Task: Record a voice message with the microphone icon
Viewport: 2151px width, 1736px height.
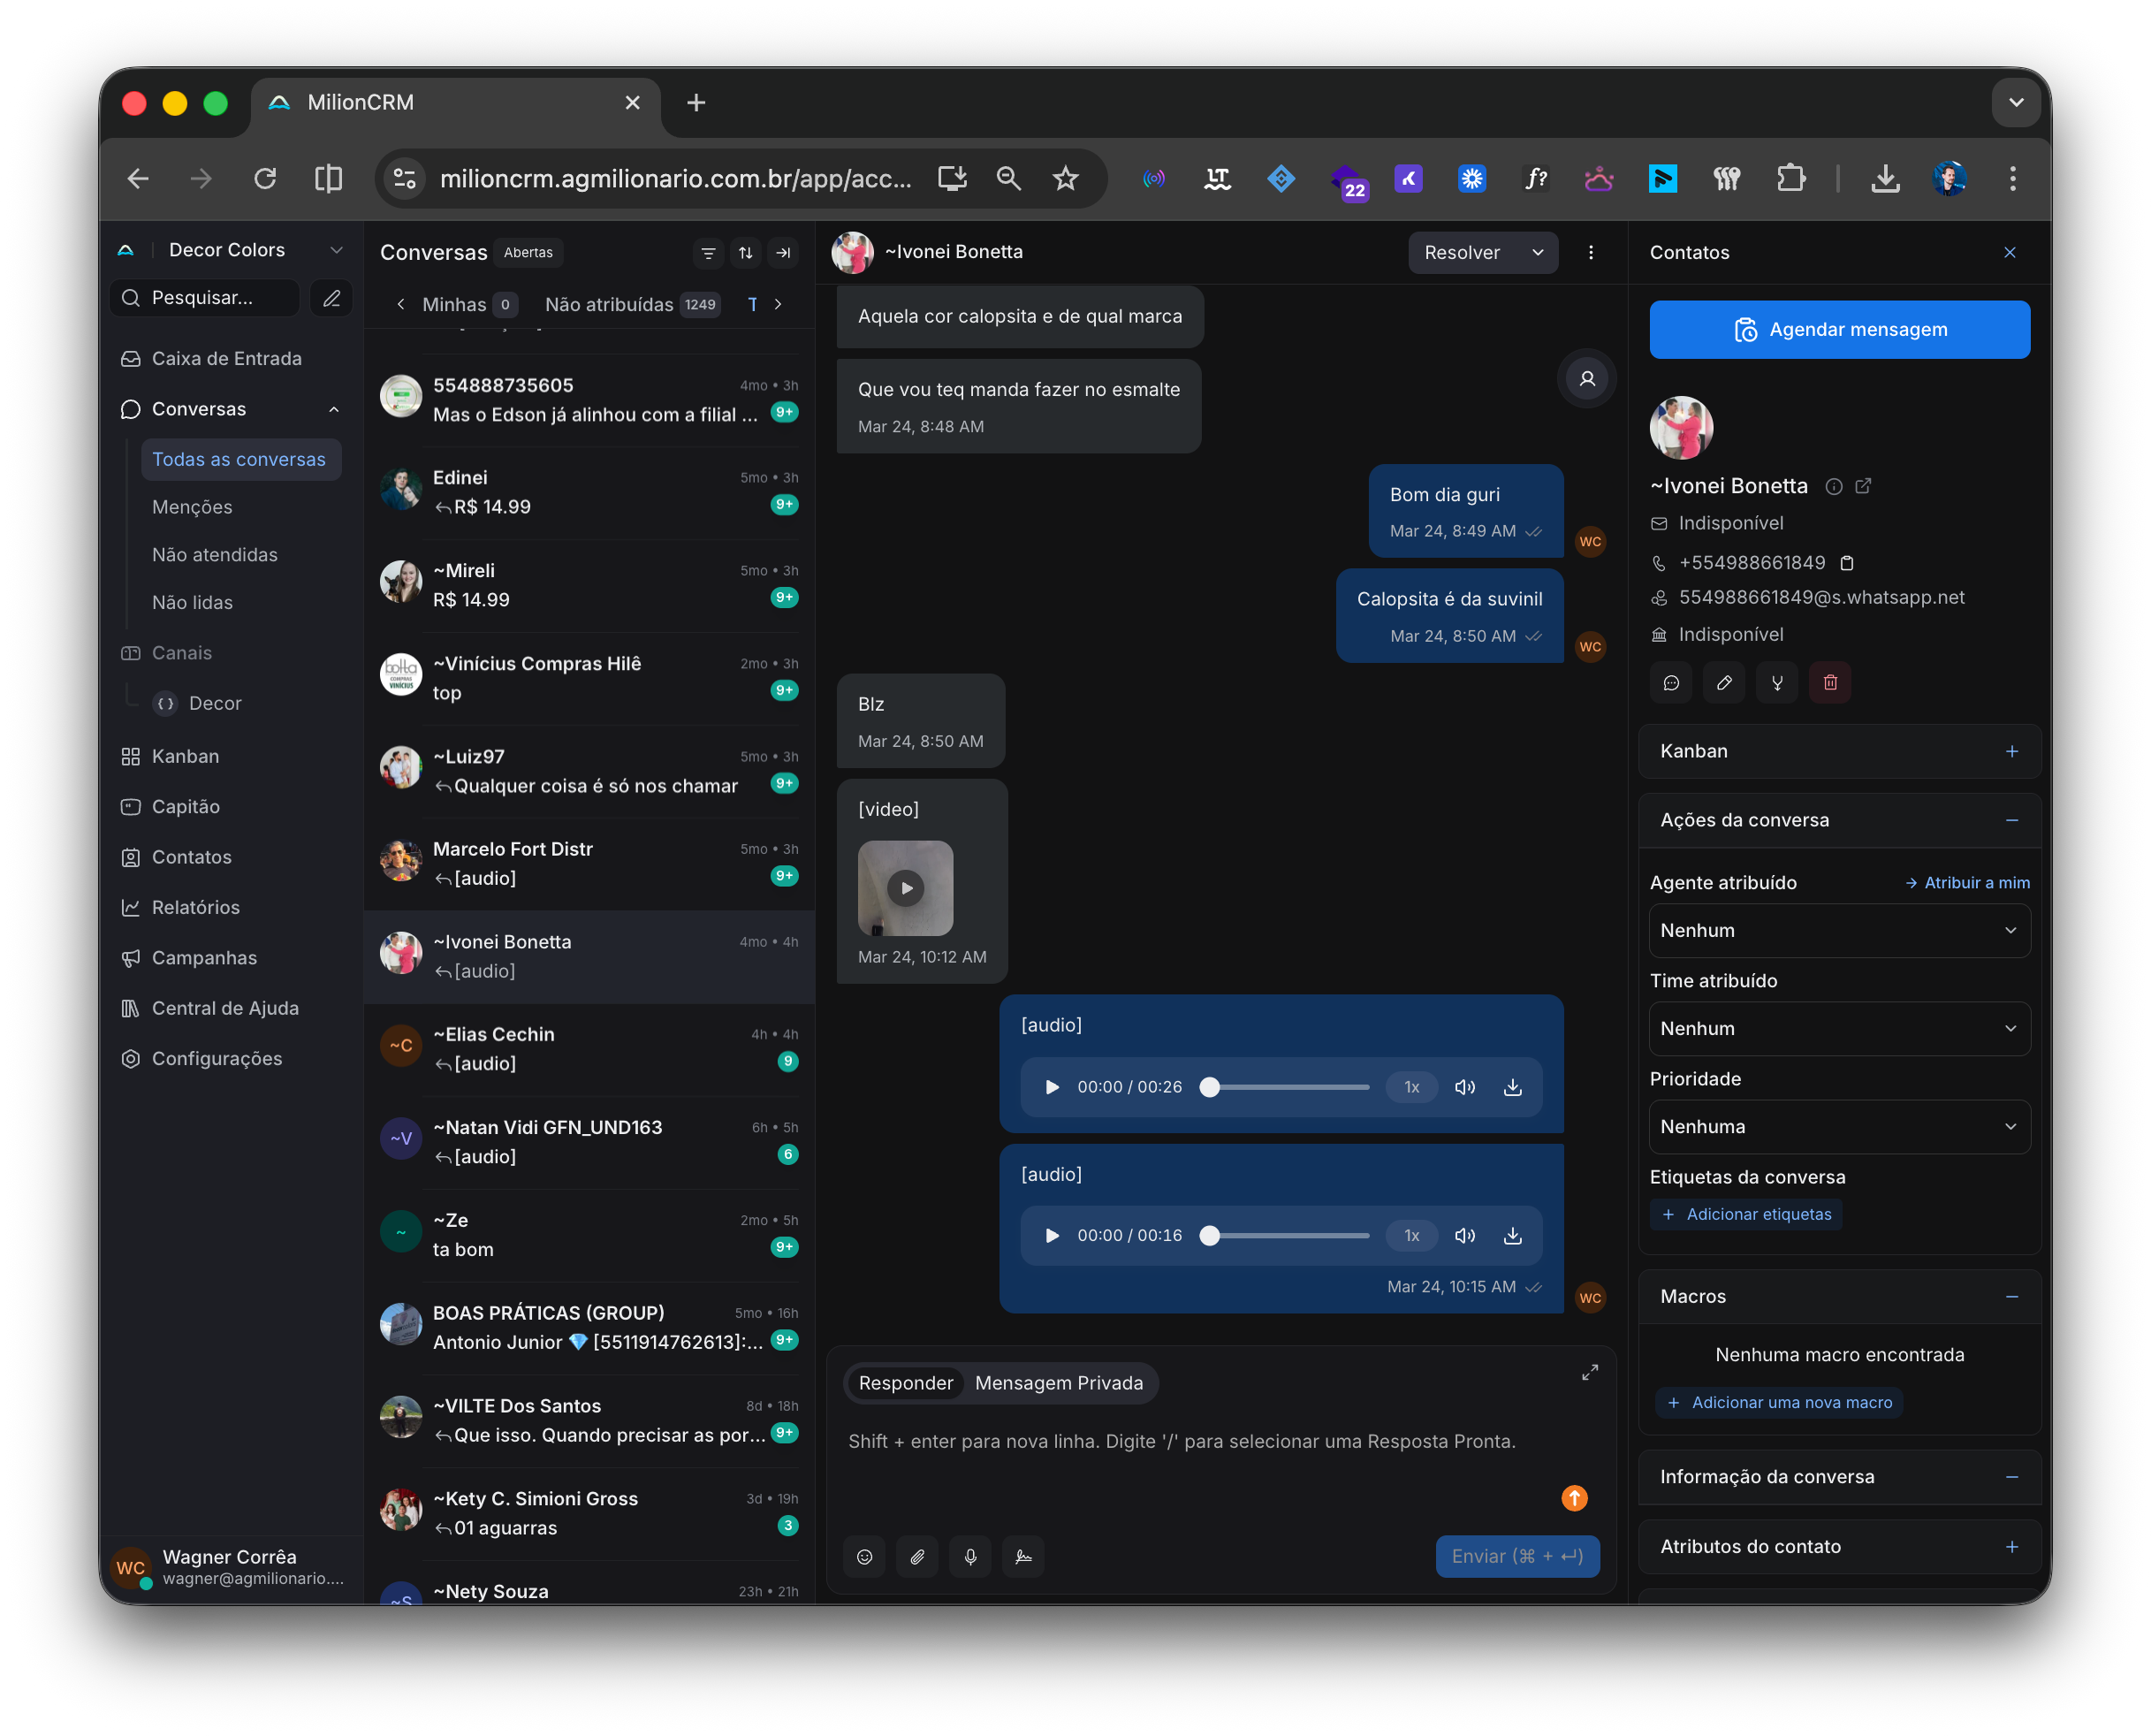Action: pos(969,1556)
